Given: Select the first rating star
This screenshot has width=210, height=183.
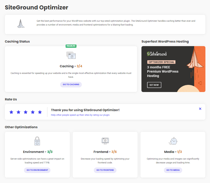Looking at the screenshot, I should click(x=11, y=112).
